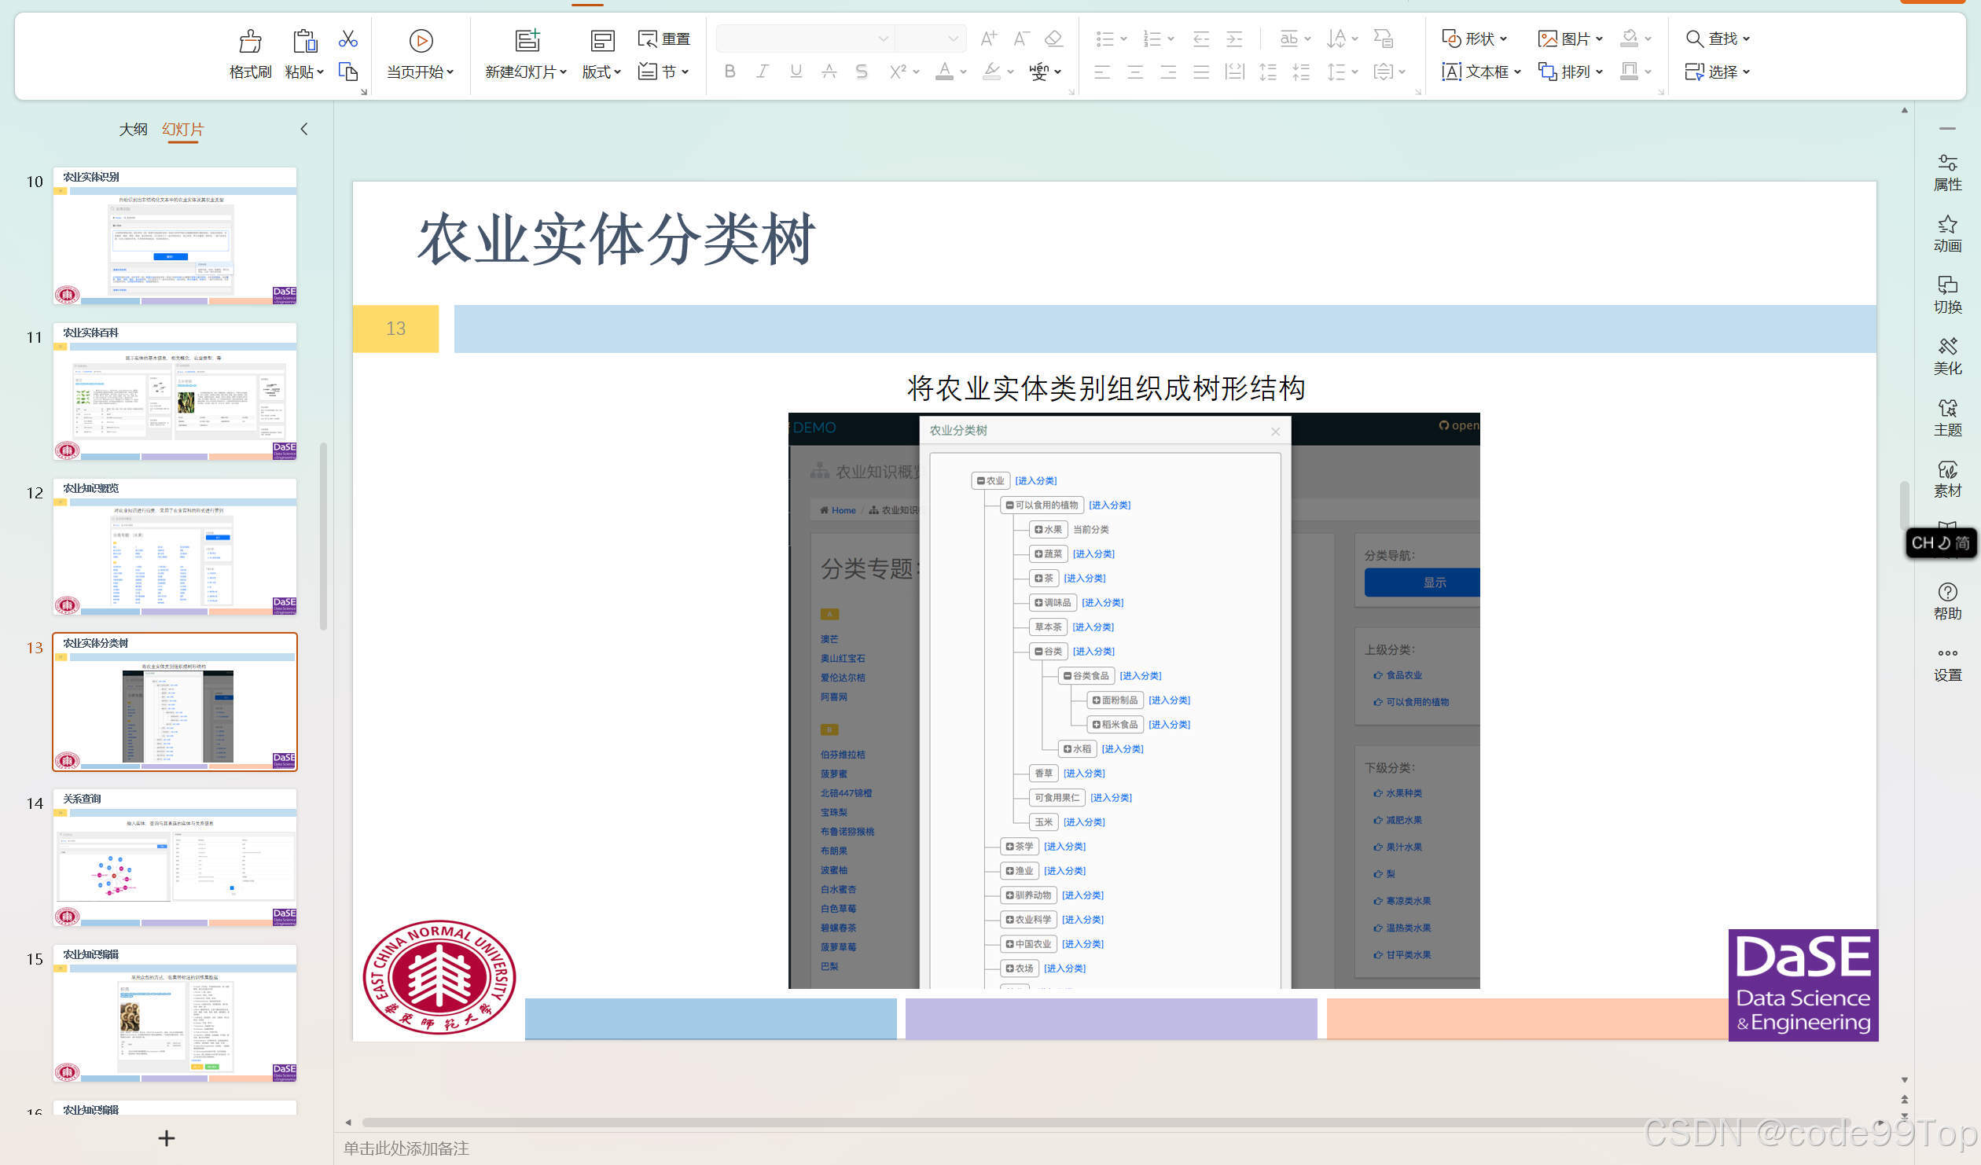Toggle bold formatting
The height and width of the screenshot is (1165, 1981).
coord(730,72)
